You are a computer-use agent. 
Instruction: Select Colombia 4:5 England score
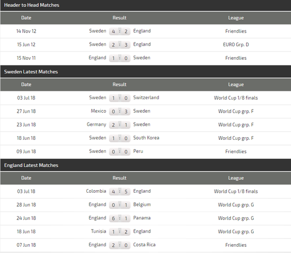[x=120, y=191]
